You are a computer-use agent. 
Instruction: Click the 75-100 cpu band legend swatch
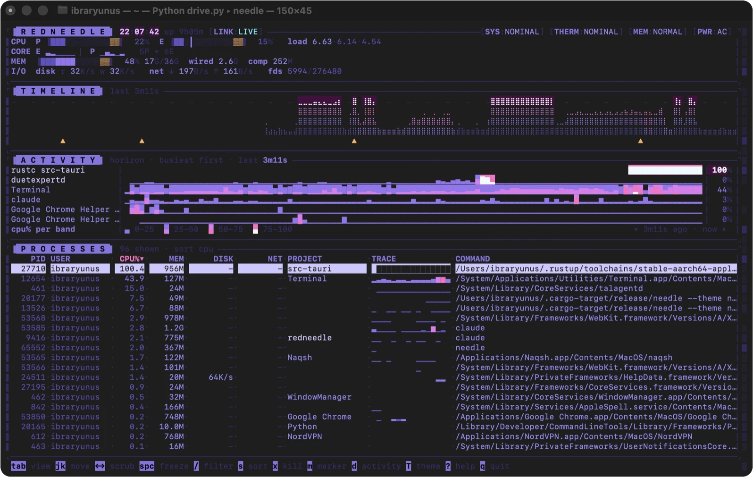(255, 229)
